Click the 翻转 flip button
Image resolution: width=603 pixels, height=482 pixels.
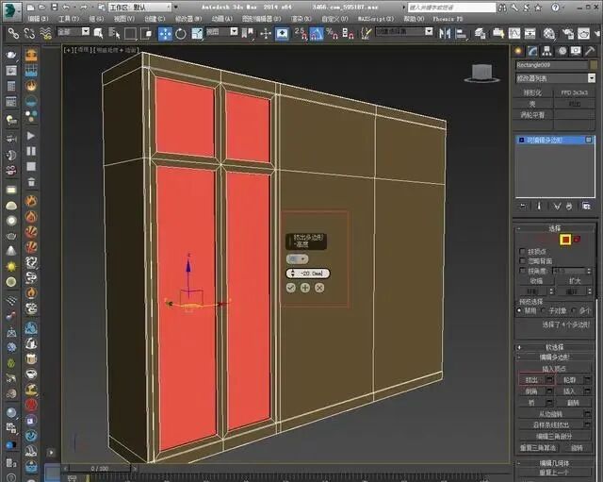(573, 403)
